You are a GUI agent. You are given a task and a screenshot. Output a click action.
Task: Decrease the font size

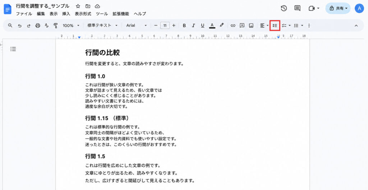pos(156,26)
